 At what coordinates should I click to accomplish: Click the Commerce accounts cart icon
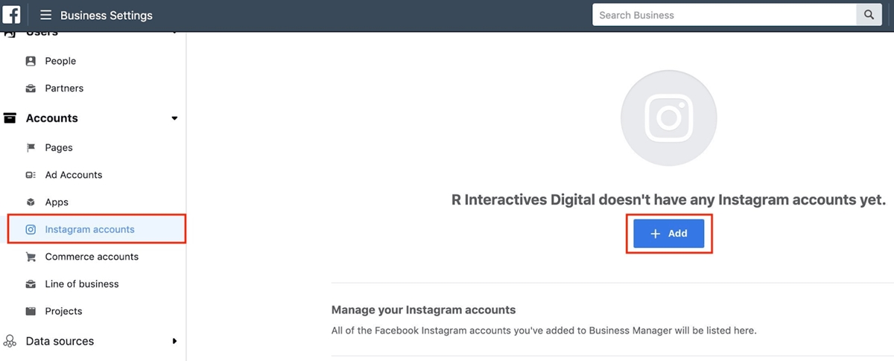tap(31, 257)
